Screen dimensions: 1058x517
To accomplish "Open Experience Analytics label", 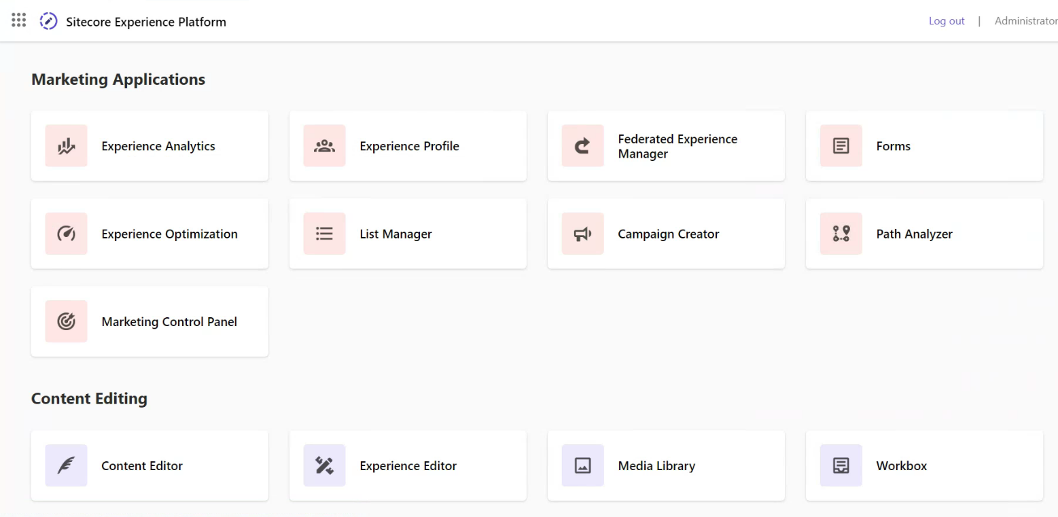I will pyautogui.click(x=158, y=146).
